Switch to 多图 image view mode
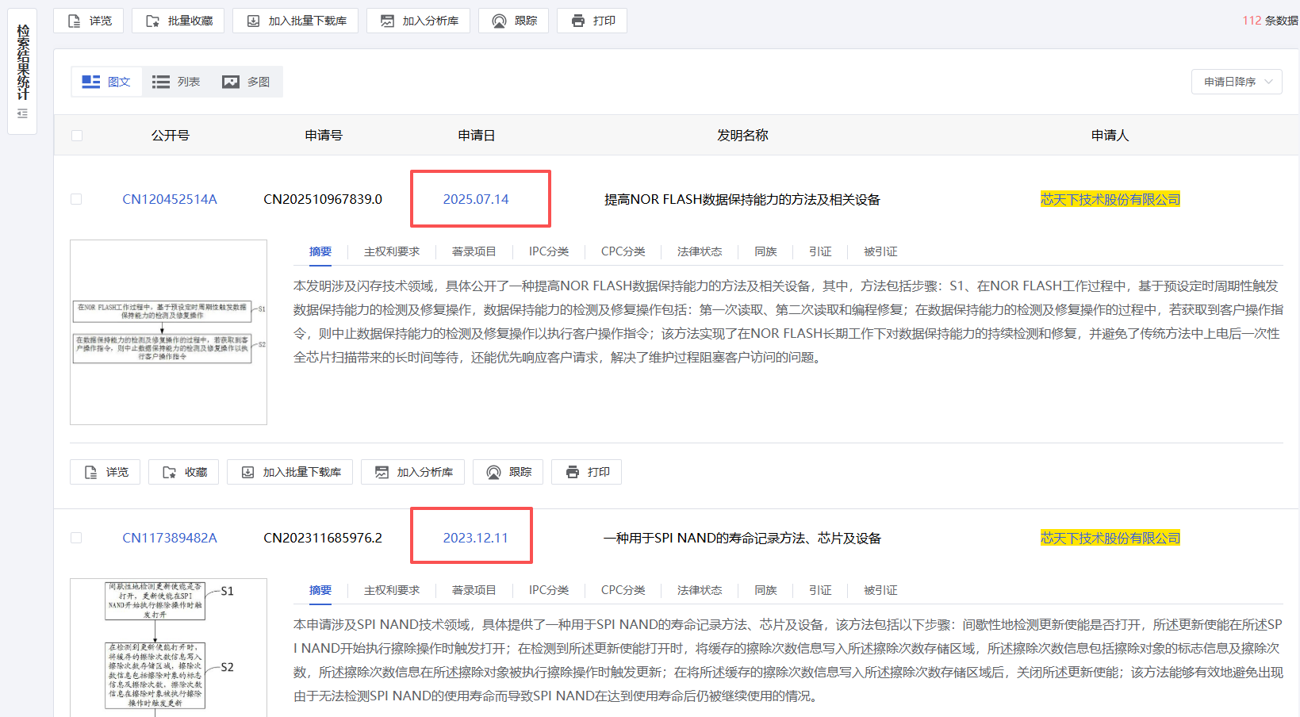Screen dimensions: 1300x717 [x=247, y=81]
